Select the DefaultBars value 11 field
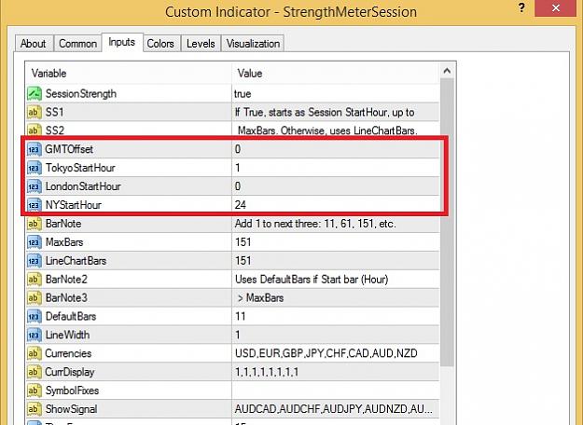Image resolution: width=583 pixels, height=425 pixels. (336, 316)
